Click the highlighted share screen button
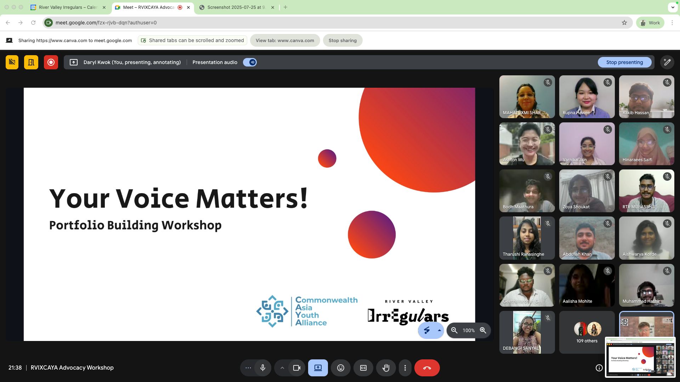Screen dimensions: 680x382 318,368
